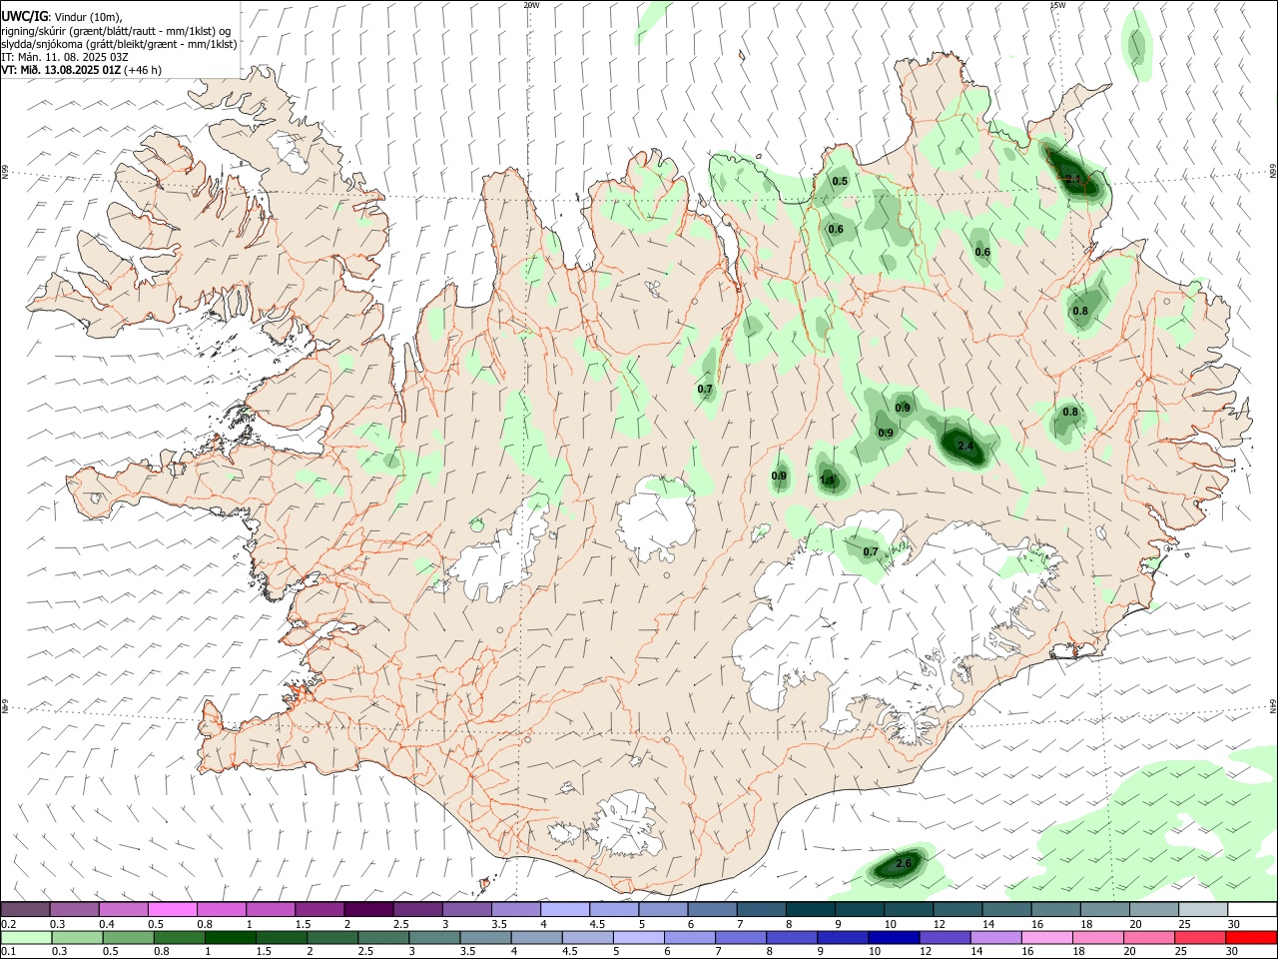Pick top-row pink swatch between 0.5 and 0.8
This screenshot has height=959, width=1278.
(x=172, y=910)
